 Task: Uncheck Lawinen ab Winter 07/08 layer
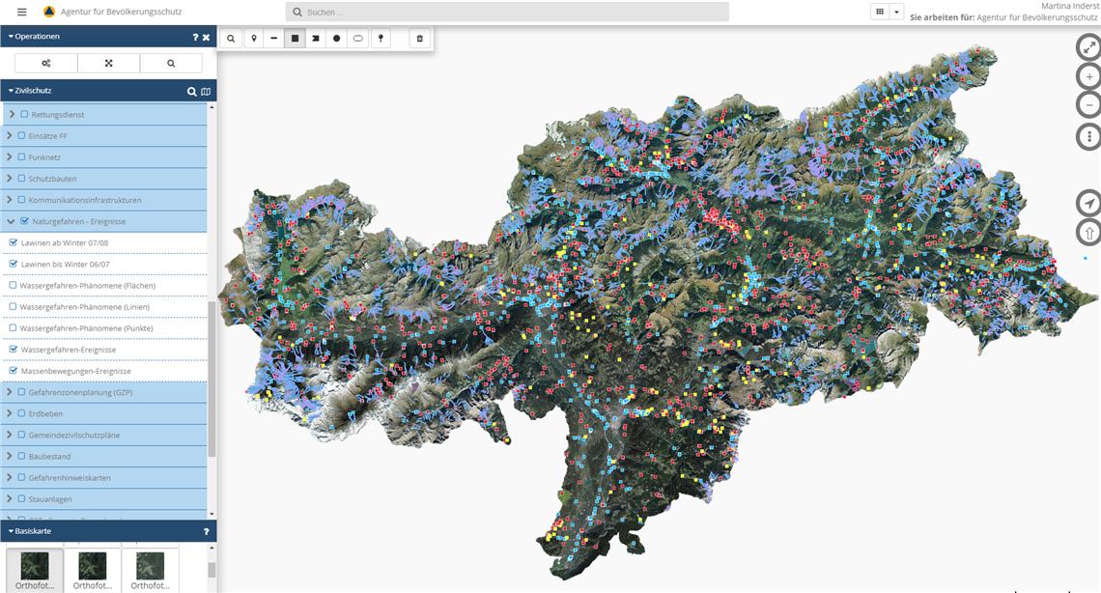(x=14, y=242)
